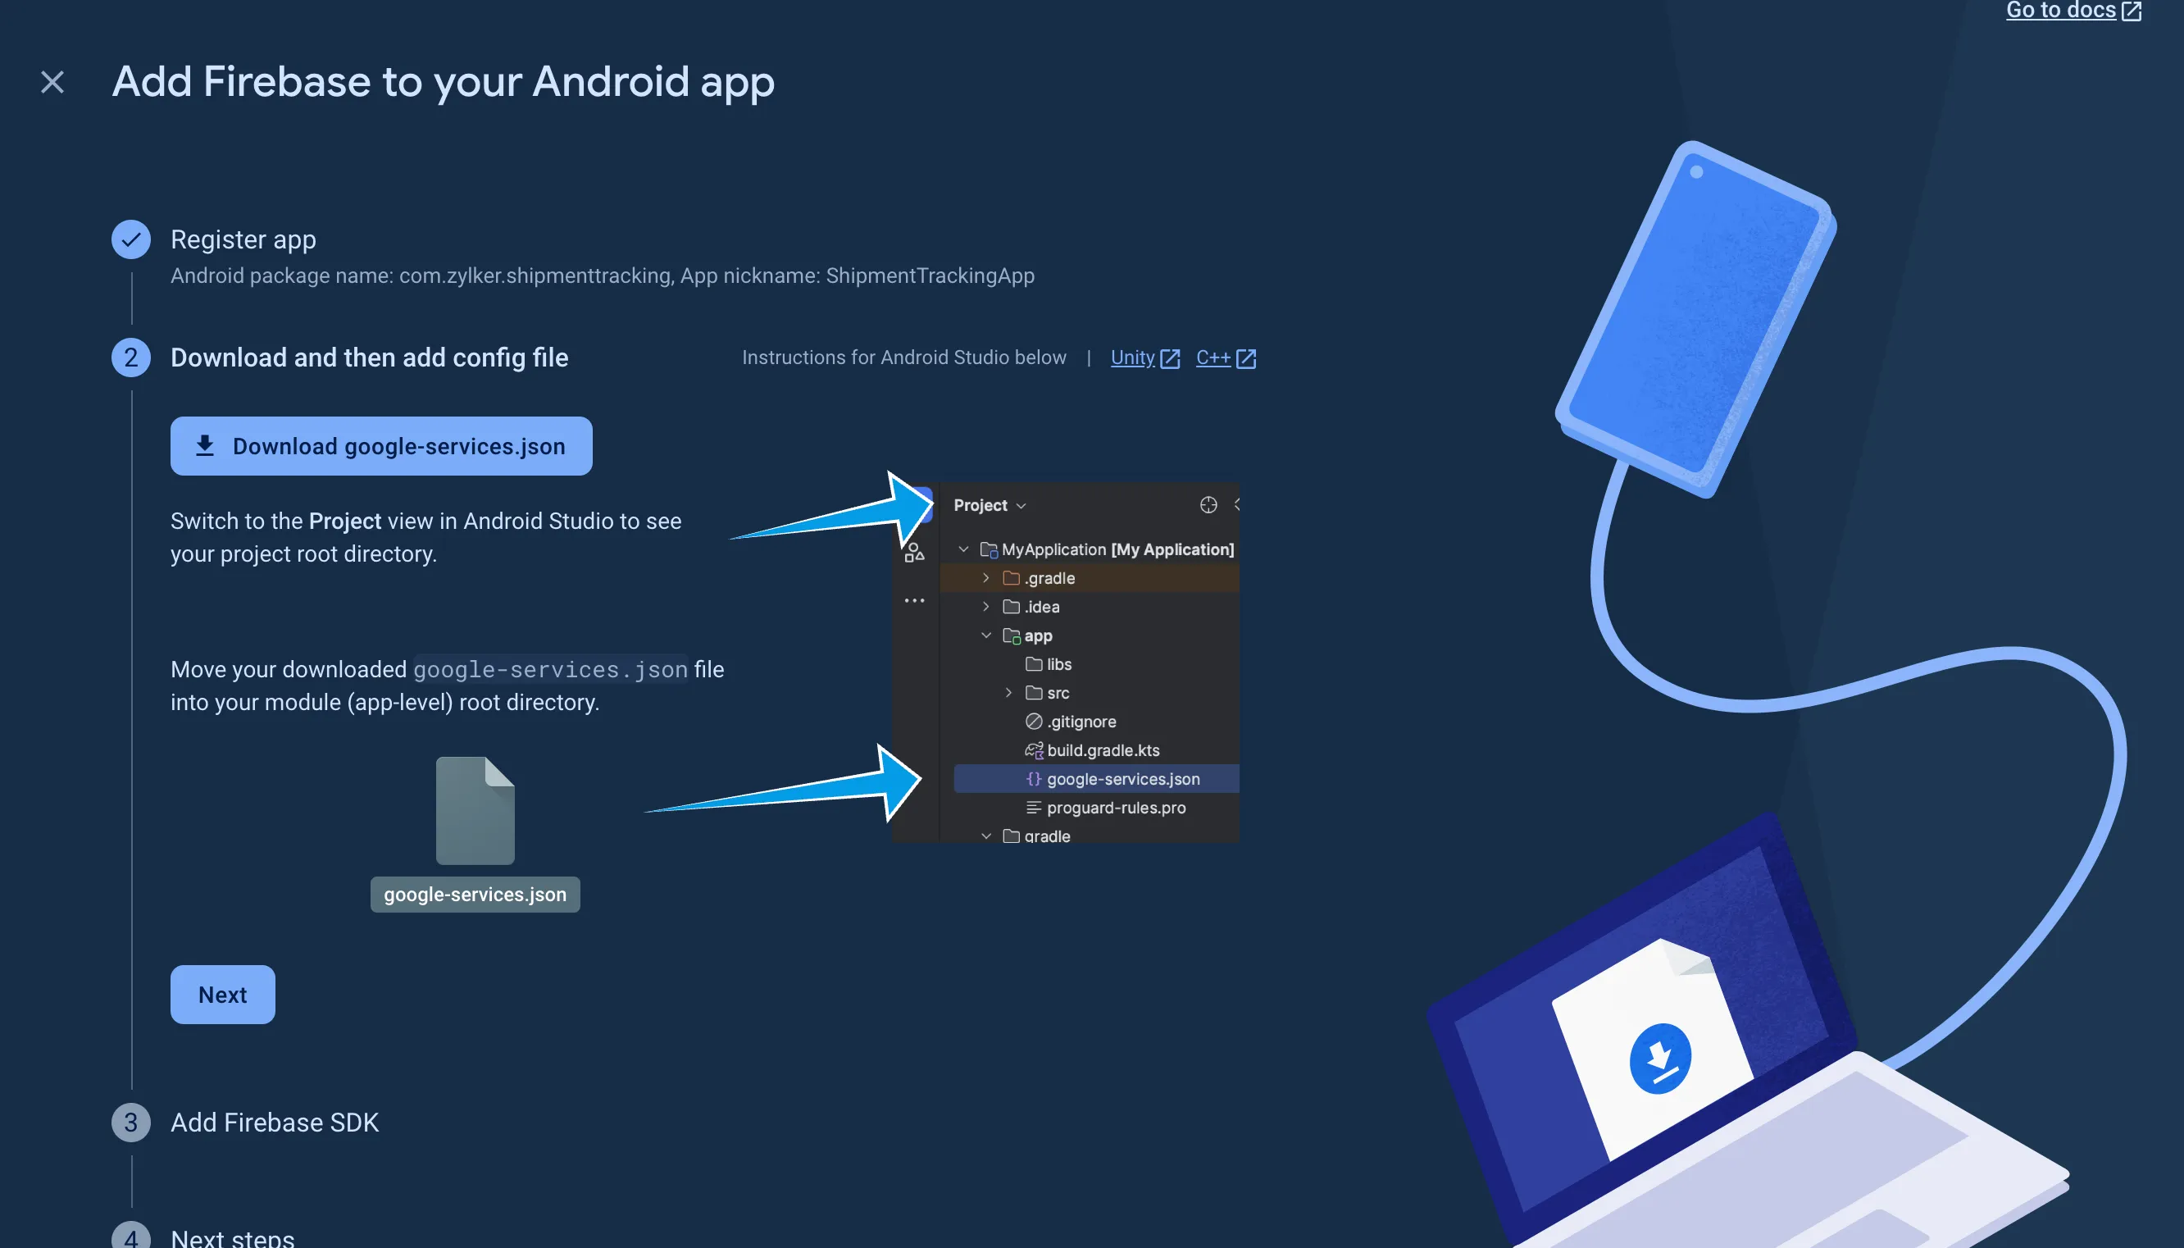Expand the Next steps section
Viewport: 2184px width, 1248px height.
pos(232,1237)
